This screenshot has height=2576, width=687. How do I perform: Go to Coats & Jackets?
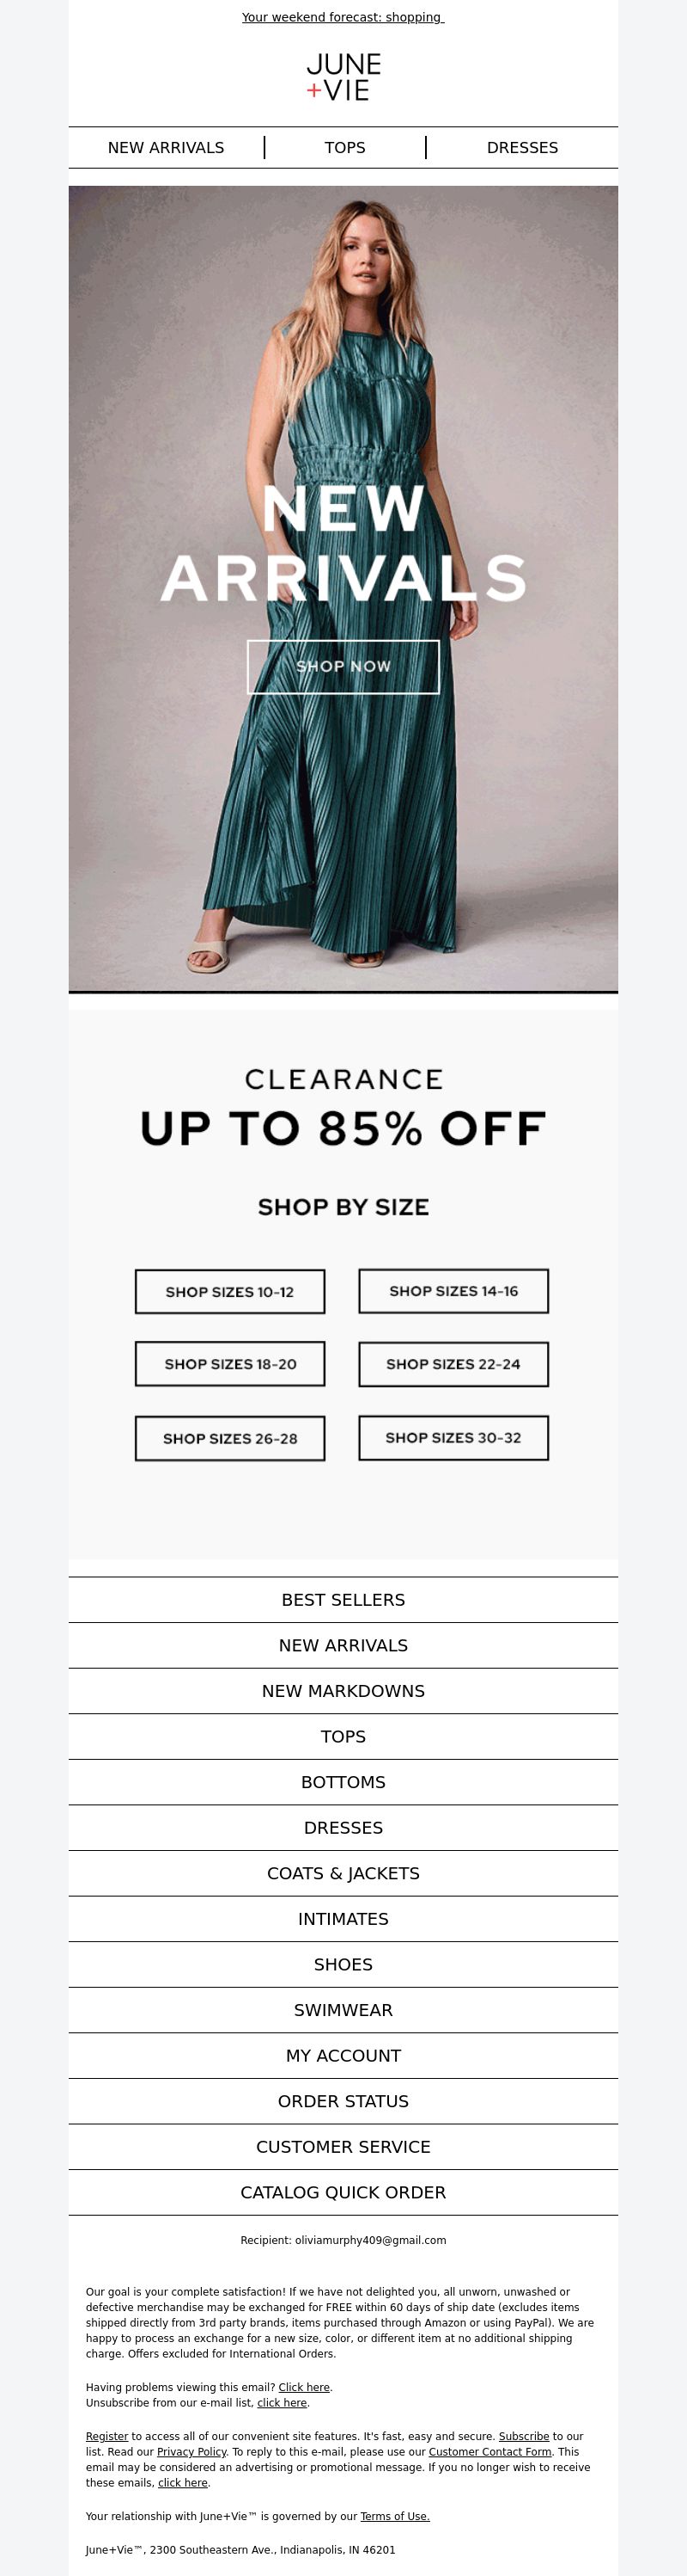[343, 1872]
